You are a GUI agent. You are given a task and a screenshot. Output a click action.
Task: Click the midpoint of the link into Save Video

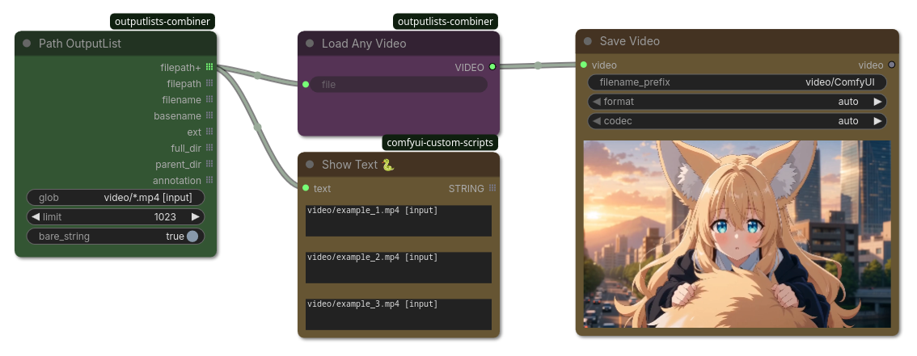pyautogui.click(x=538, y=65)
